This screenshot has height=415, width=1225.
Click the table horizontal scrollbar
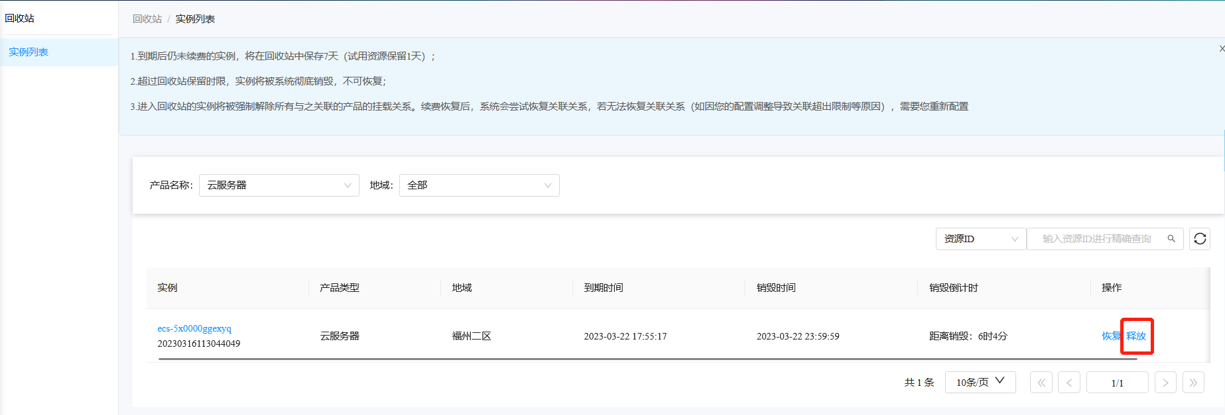[648, 359]
